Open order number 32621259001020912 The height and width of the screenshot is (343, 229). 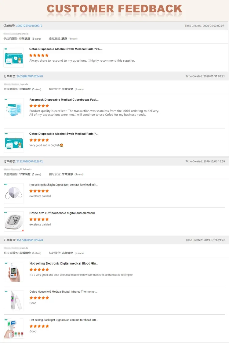(x=29, y=26)
